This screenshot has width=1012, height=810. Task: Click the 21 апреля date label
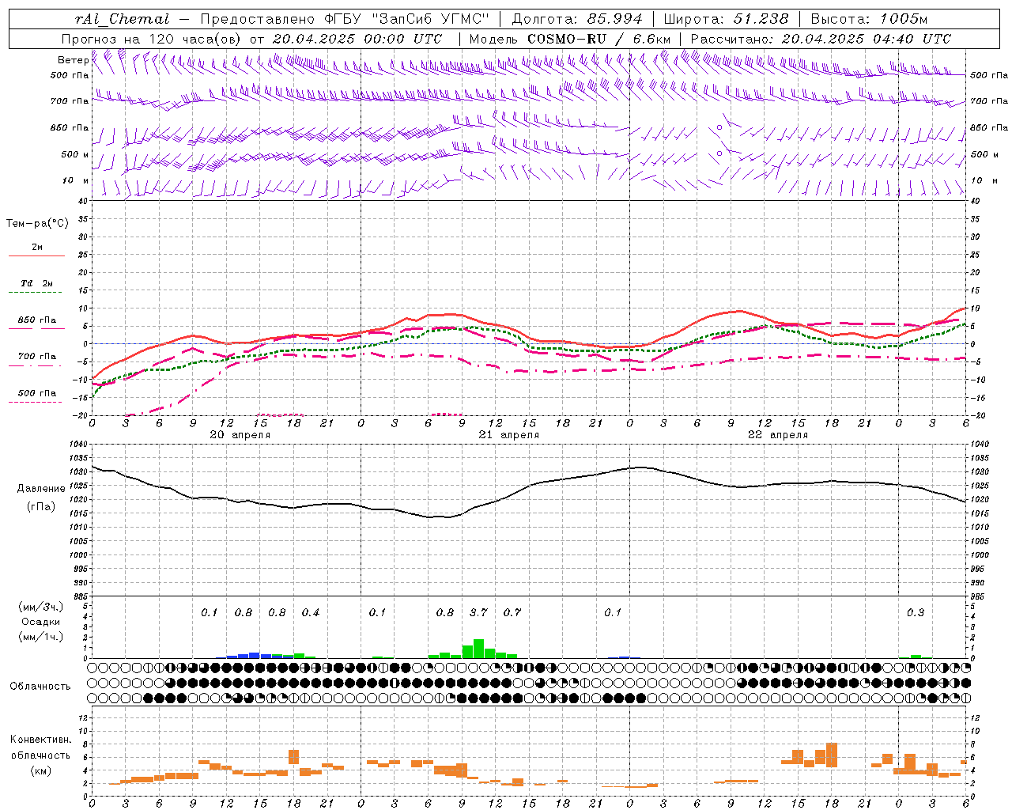click(x=509, y=435)
